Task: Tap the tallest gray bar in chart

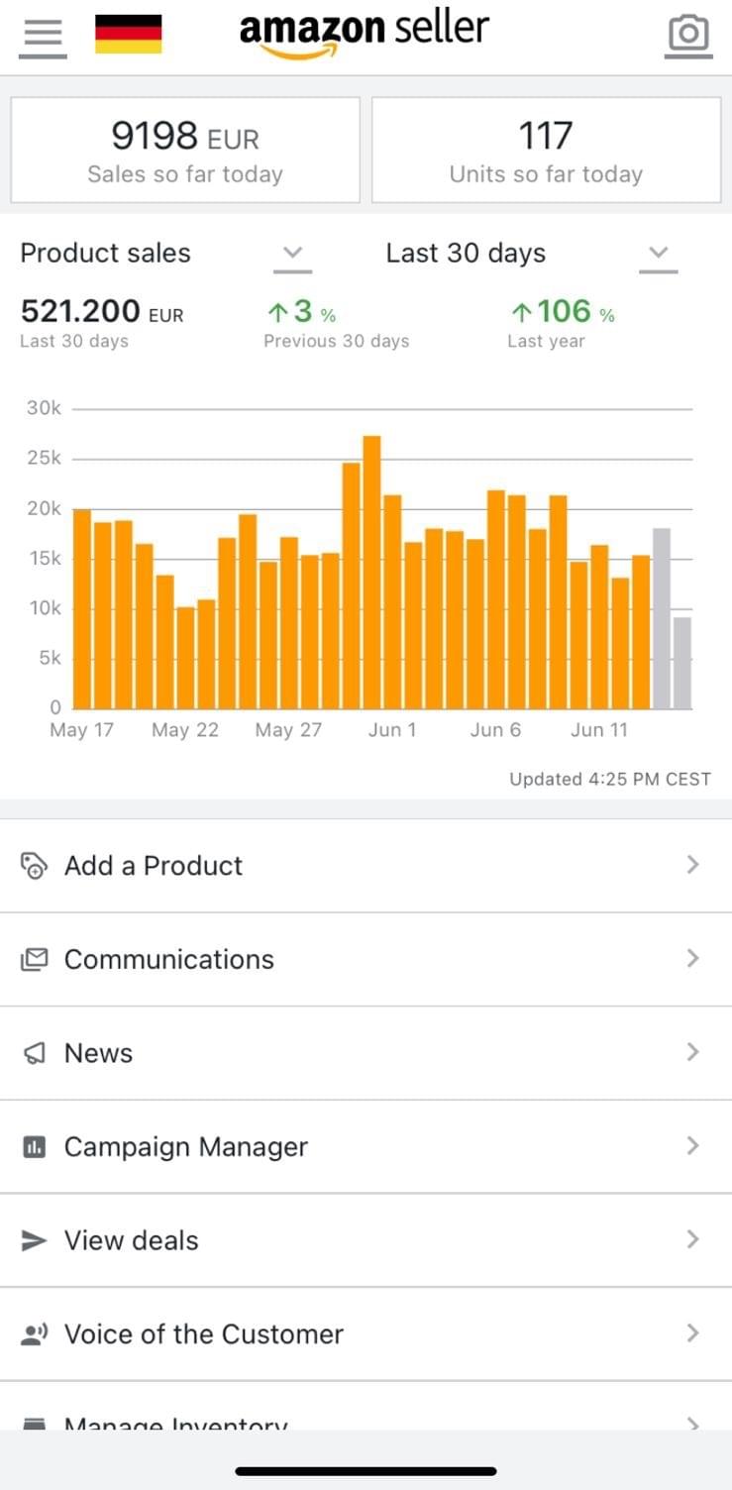Action: click(x=662, y=618)
